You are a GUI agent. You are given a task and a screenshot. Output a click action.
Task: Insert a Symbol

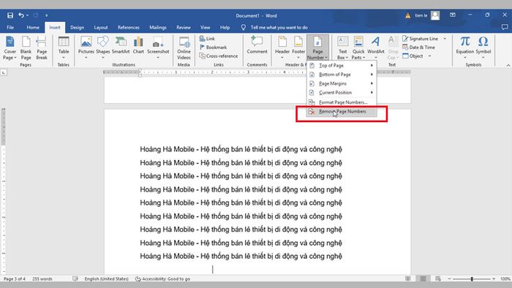(x=483, y=48)
